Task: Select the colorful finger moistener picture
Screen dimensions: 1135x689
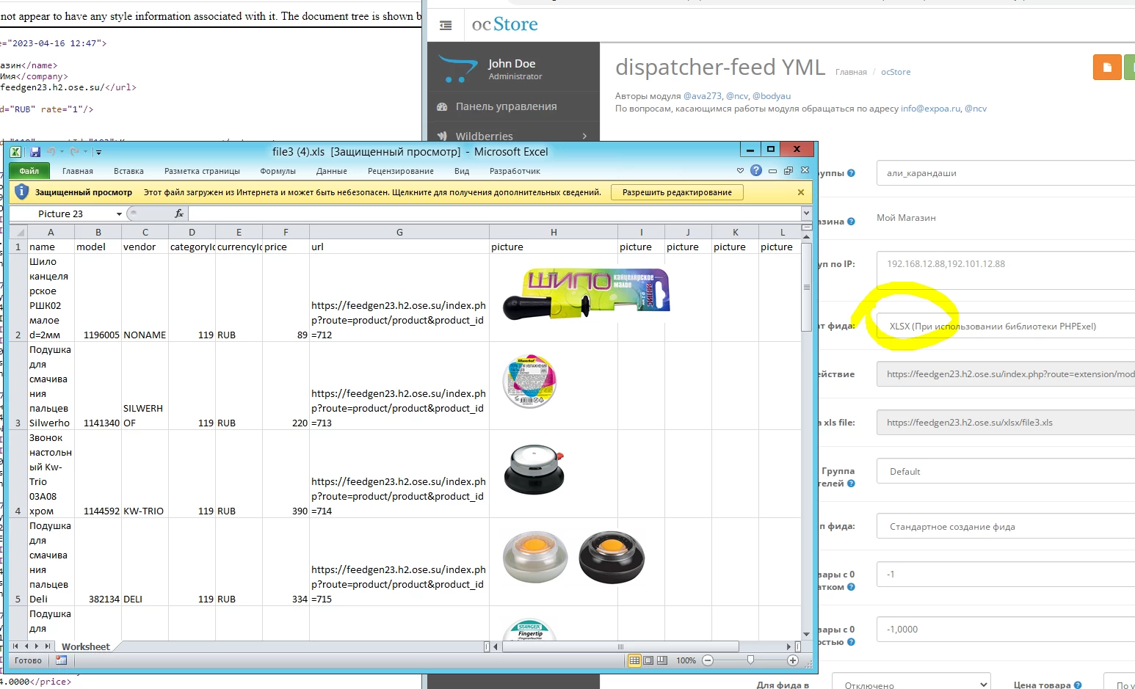Action: pos(529,382)
